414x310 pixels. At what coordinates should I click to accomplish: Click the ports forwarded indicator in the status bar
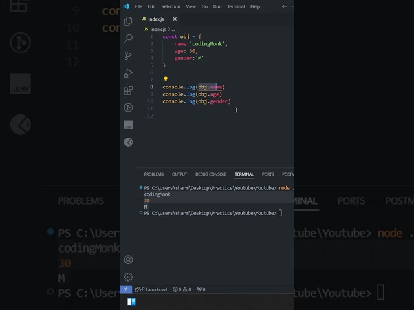click(201, 289)
